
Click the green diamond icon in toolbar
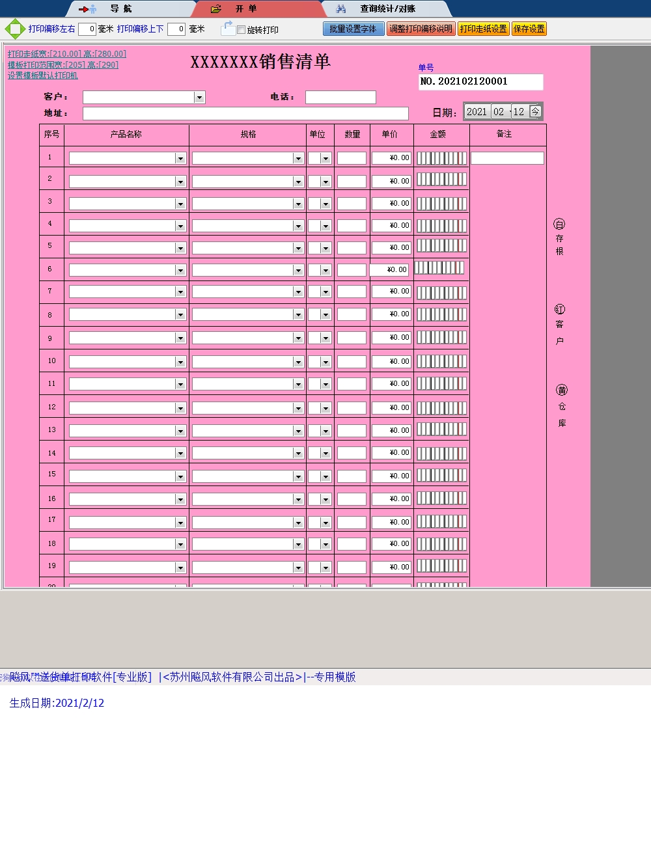pos(13,29)
